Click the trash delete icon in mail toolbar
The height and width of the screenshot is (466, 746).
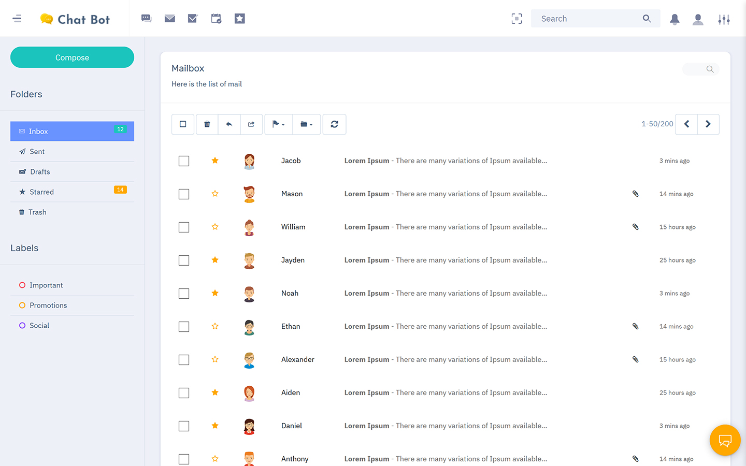click(207, 124)
